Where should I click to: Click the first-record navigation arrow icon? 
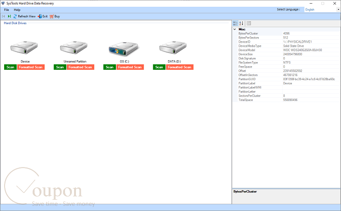pos(3,16)
